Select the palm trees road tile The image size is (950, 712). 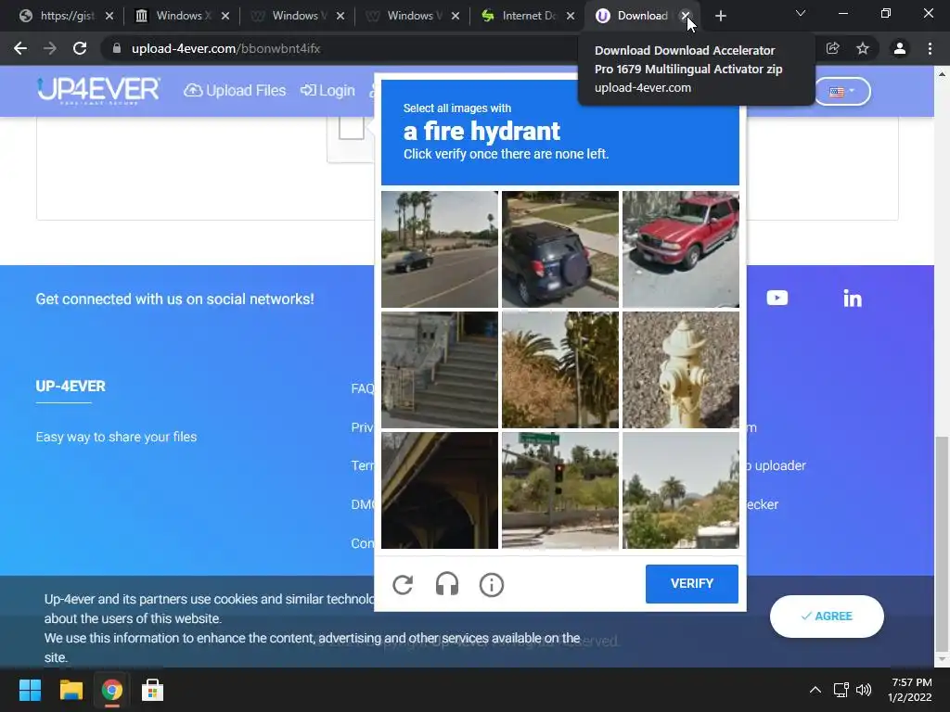[x=440, y=249]
